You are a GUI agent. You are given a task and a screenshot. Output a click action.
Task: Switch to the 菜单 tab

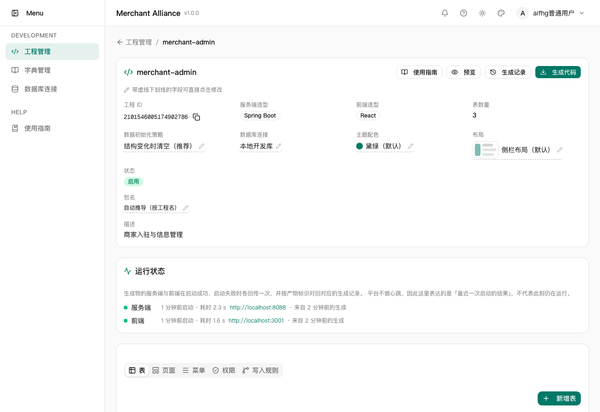194,370
